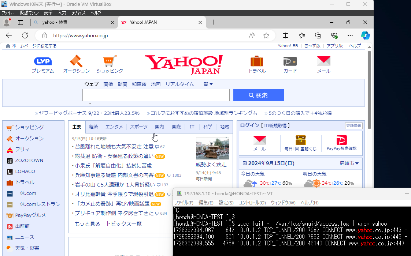Open terminal 設定(S) menu

[x=226, y=203]
